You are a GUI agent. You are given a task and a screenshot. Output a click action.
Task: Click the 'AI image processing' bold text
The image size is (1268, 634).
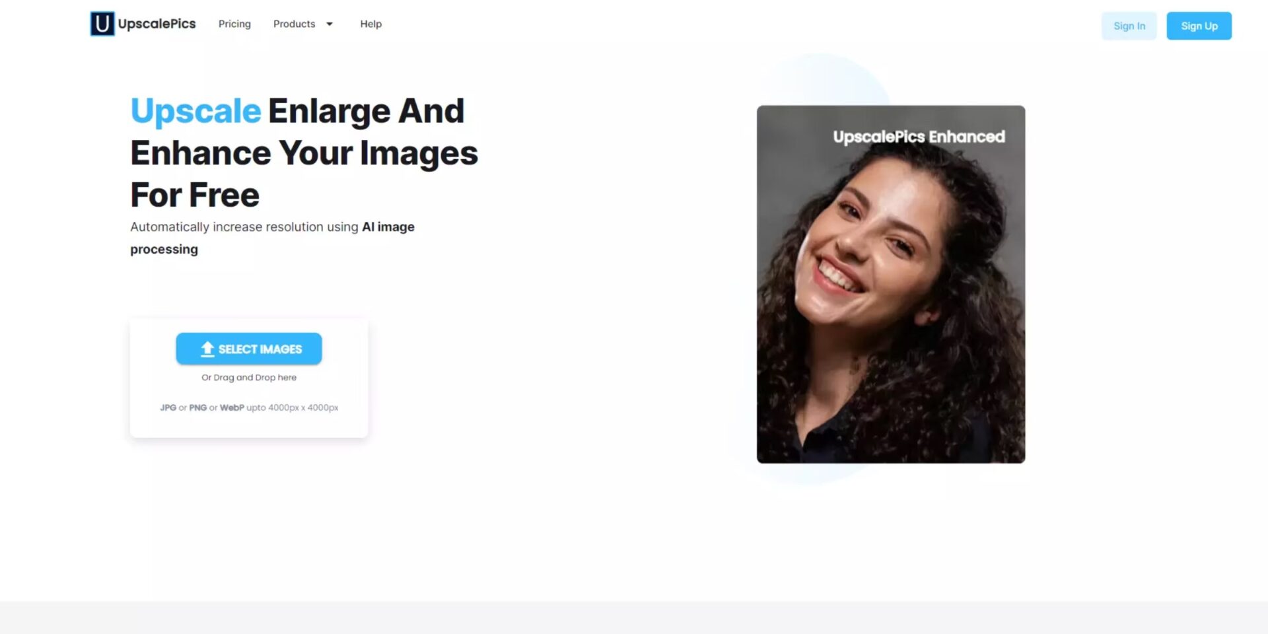click(x=272, y=238)
